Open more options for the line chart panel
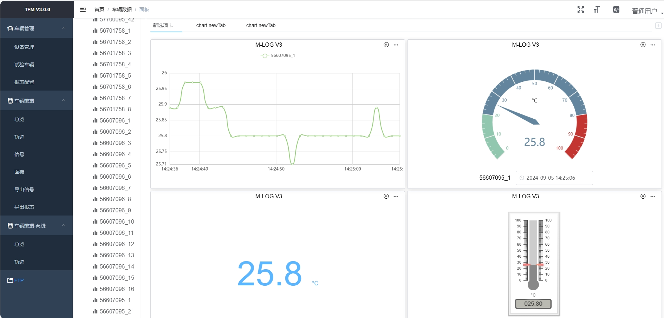Viewport: 664px width, 318px height. coord(396,45)
